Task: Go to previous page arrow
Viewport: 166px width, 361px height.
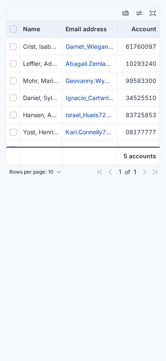Action: [x=110, y=172]
